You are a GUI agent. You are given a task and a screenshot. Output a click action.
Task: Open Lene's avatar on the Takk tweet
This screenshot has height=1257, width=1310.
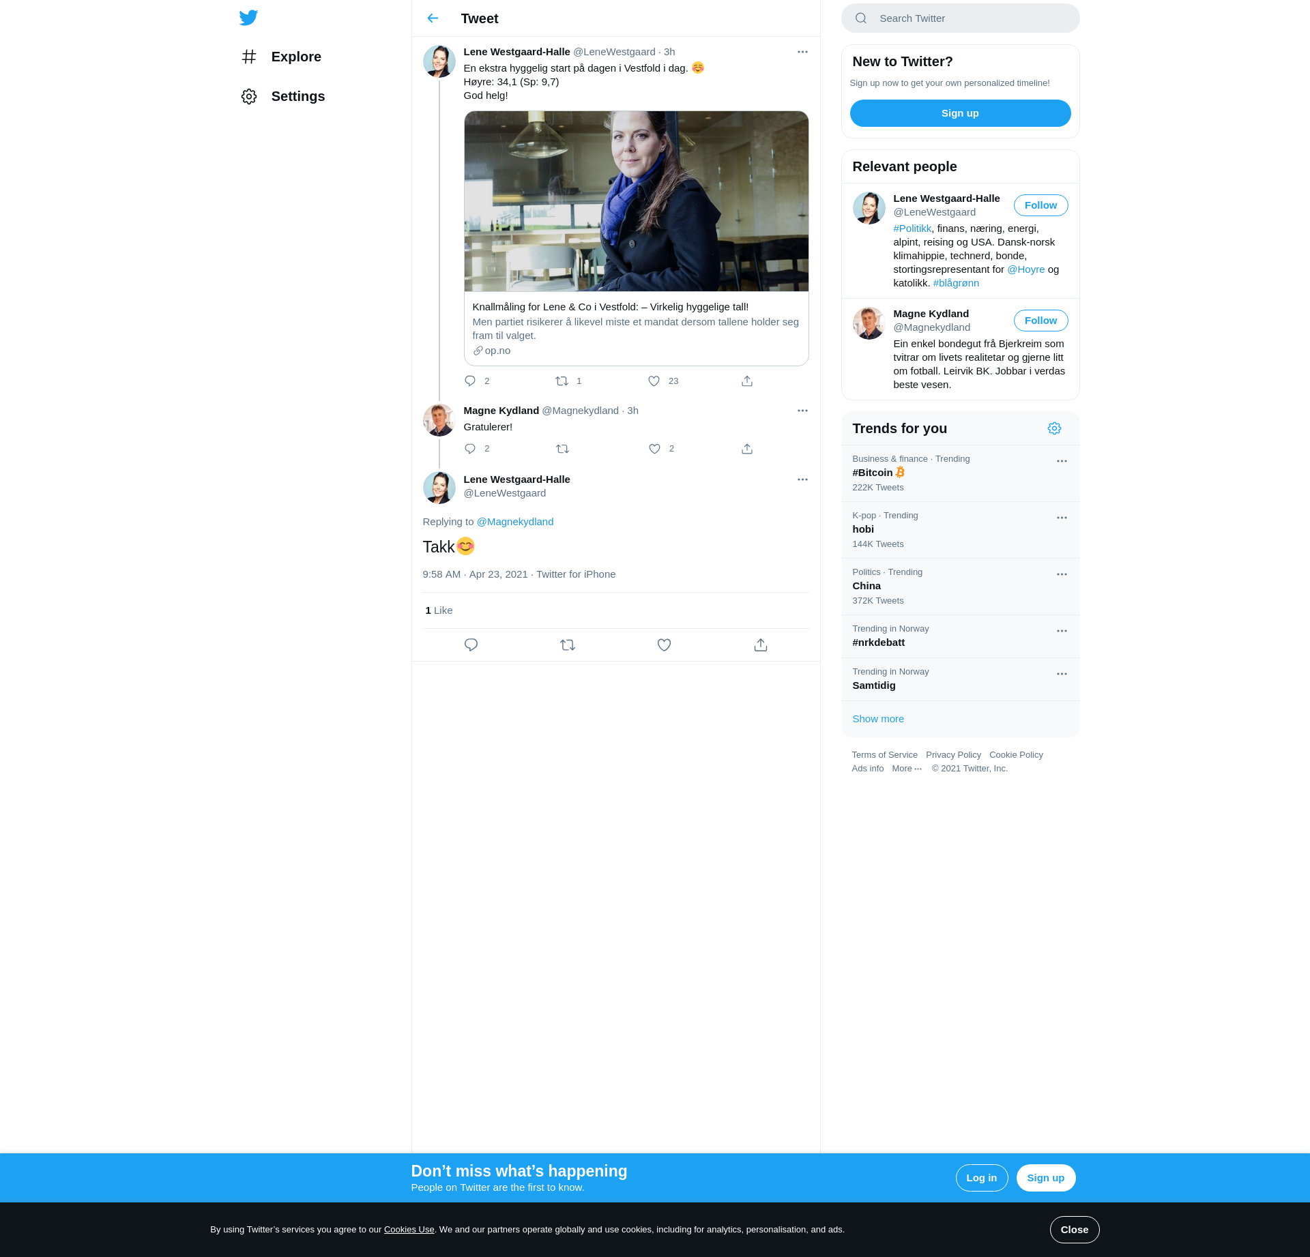[439, 488]
